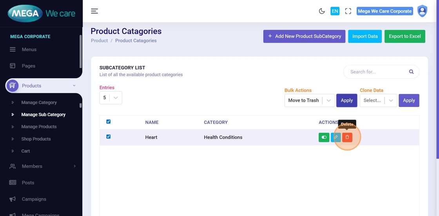The height and width of the screenshot is (216, 439).
Task: Click the Export to Excel button
Action: tap(405, 36)
